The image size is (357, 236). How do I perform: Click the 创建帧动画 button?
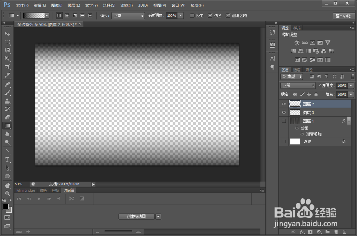pyautogui.click(x=136, y=216)
